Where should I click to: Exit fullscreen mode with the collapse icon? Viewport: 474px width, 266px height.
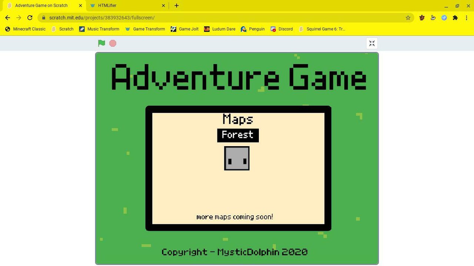[x=372, y=43]
